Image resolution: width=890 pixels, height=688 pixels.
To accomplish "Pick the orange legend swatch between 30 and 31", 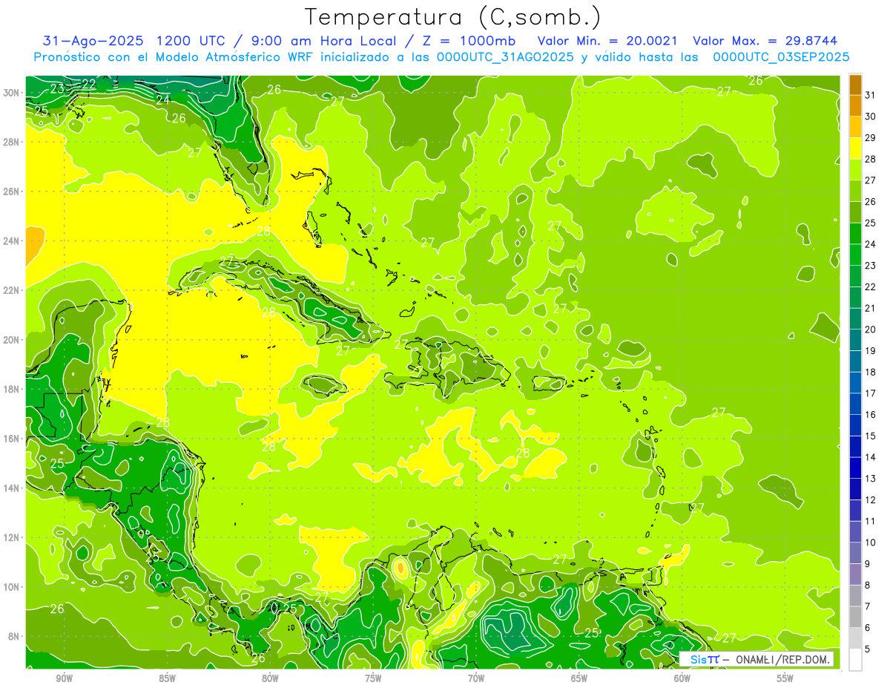I will coord(855,105).
